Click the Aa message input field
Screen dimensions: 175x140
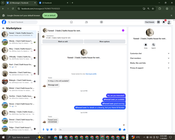tap(90, 129)
